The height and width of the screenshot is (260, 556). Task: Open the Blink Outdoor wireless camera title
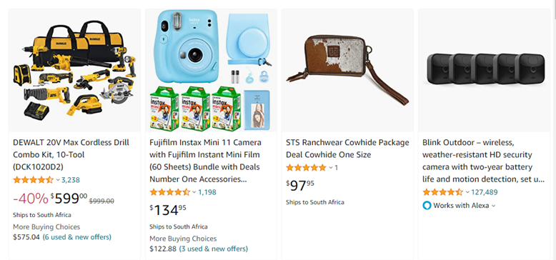(484, 161)
